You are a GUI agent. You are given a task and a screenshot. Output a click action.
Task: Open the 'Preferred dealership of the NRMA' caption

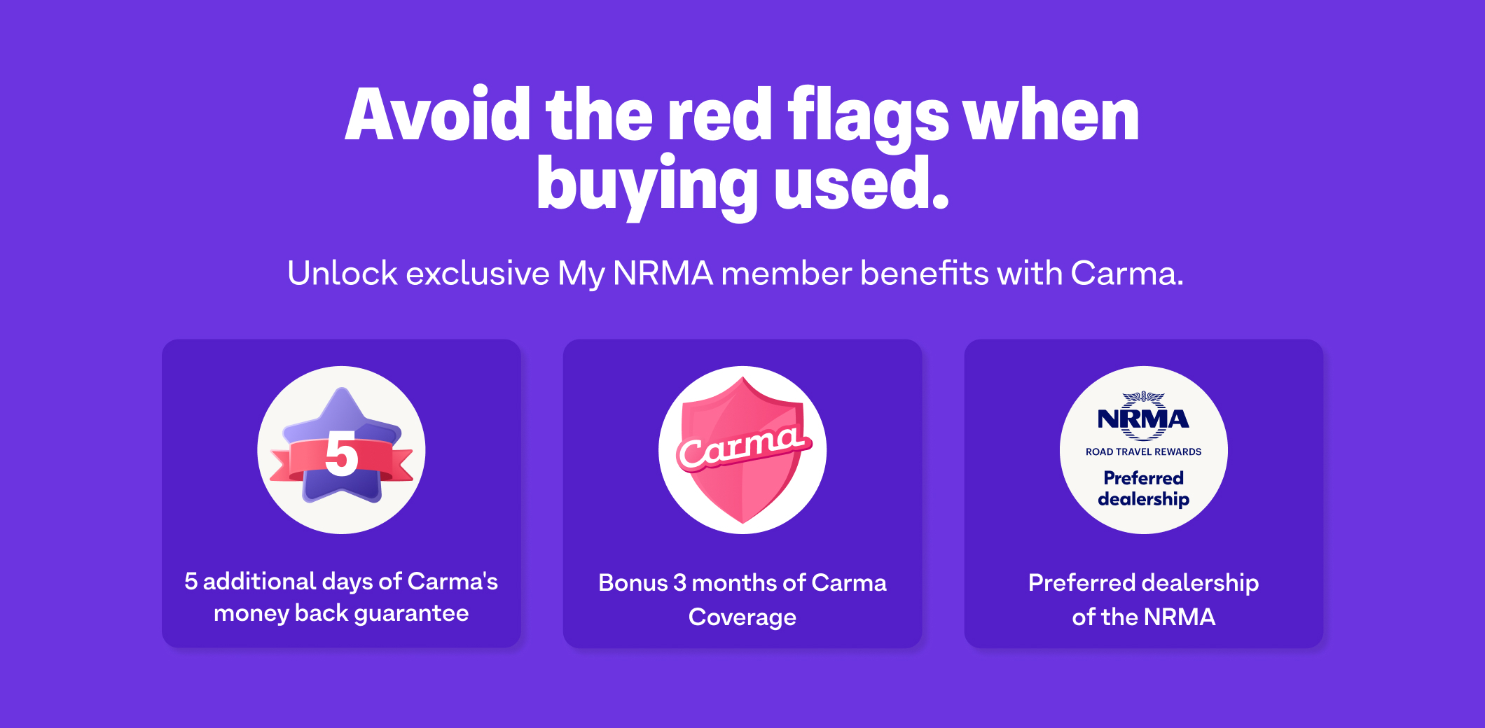click(x=1143, y=599)
